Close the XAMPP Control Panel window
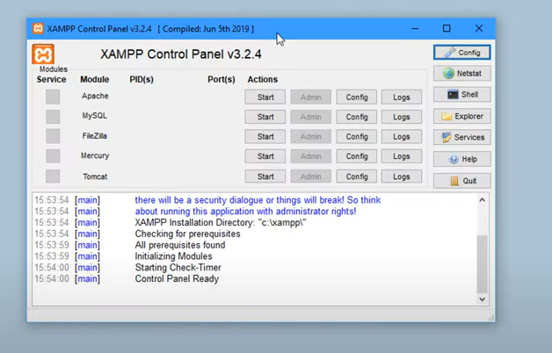 [479, 28]
